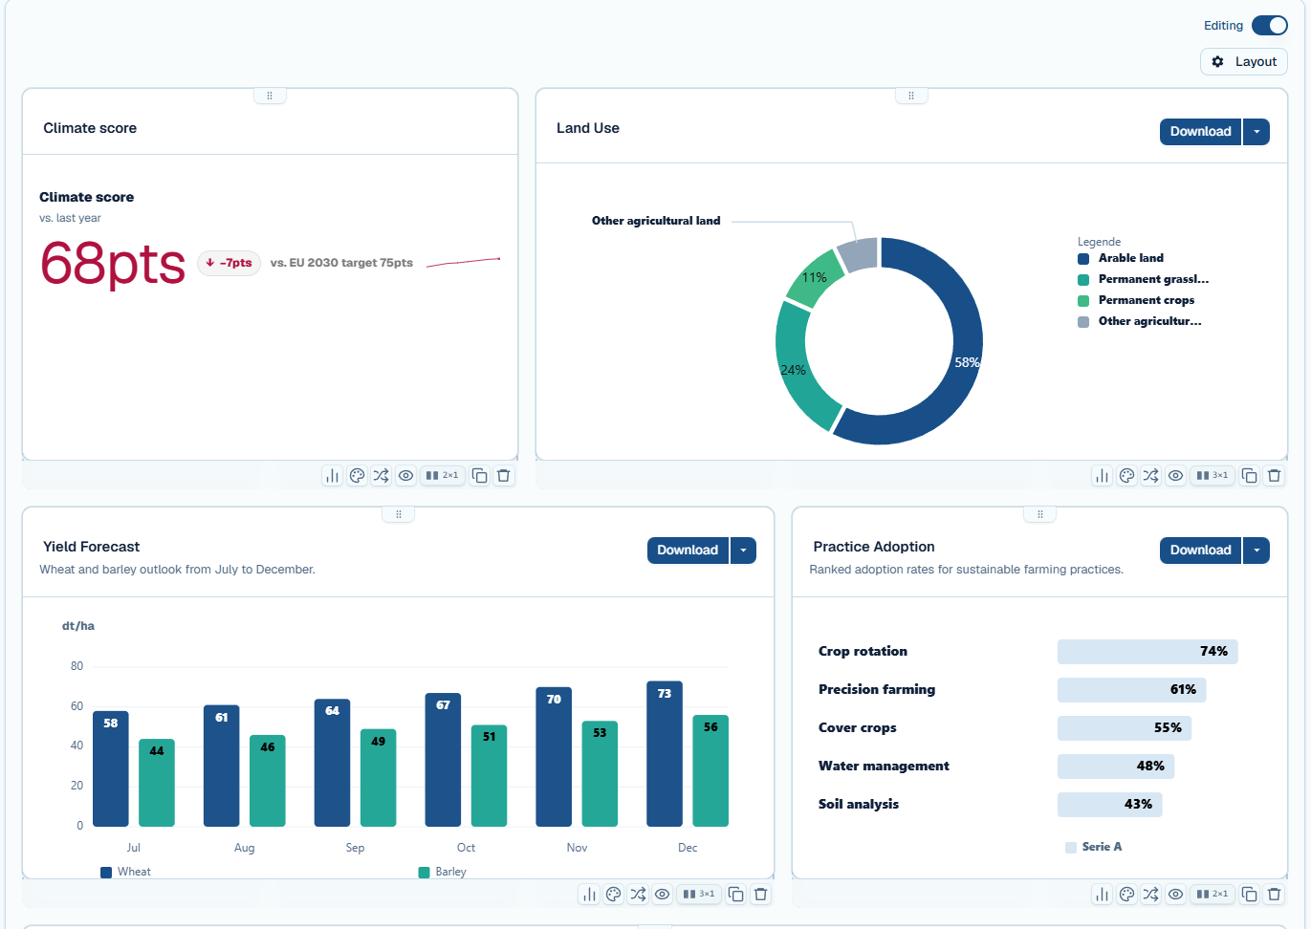This screenshot has width=1311, height=929.
Task: Download the Practice Adoption chart
Action: pyautogui.click(x=1201, y=551)
